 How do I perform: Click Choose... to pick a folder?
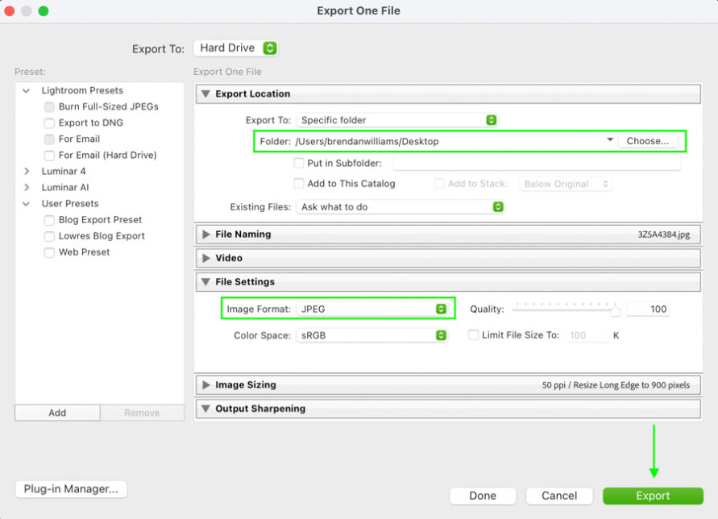click(x=648, y=141)
